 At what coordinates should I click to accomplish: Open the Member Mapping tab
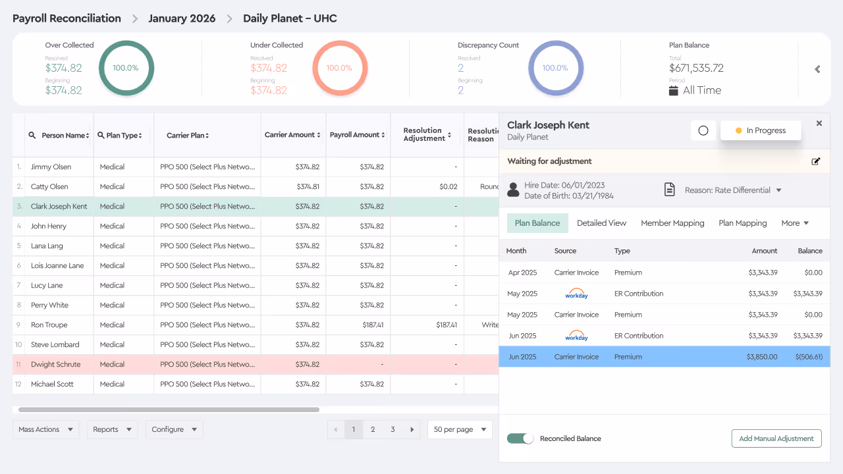coord(672,223)
